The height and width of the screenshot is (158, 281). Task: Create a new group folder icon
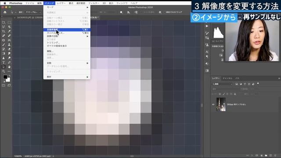[x=266, y=155]
